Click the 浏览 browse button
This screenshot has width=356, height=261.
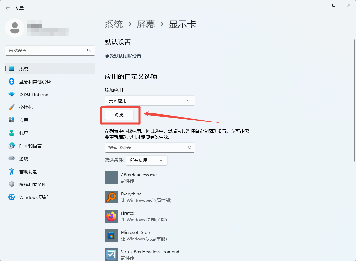(119, 115)
